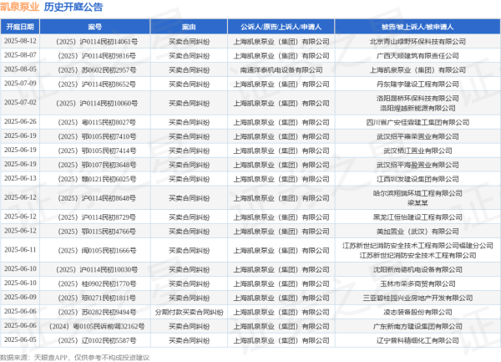Select case number 琼0271民初1811号
This screenshot has height=362, width=501.
tap(109, 298)
